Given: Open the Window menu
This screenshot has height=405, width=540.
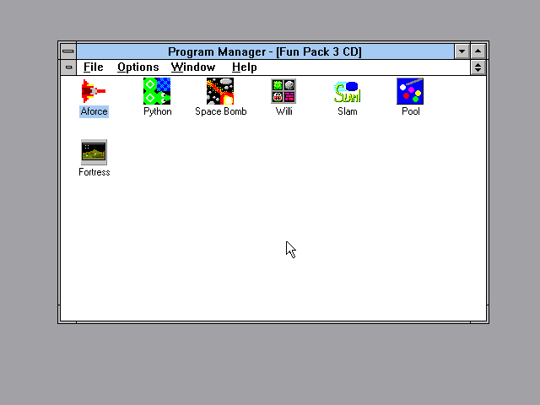Looking at the screenshot, I should point(192,67).
